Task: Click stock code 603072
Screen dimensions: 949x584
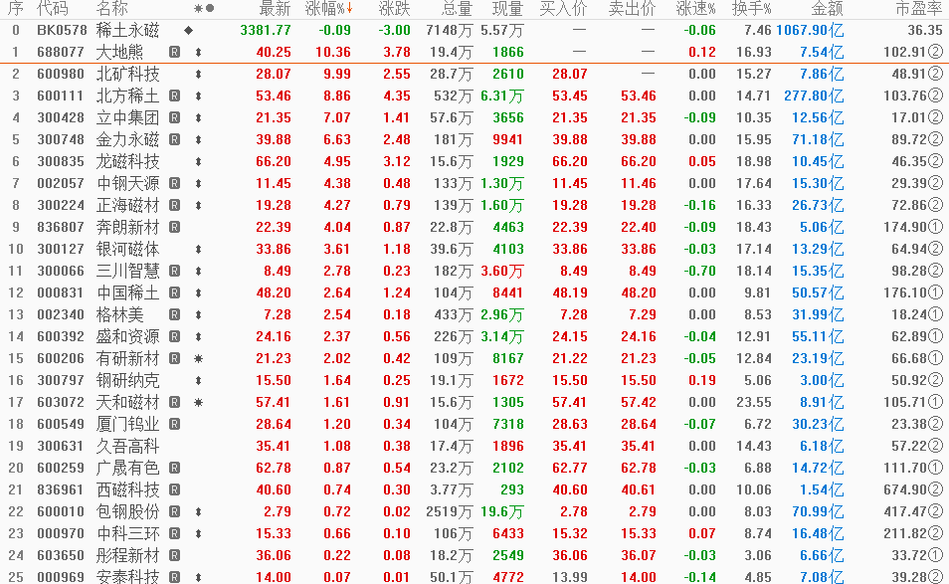Action: [x=61, y=403]
